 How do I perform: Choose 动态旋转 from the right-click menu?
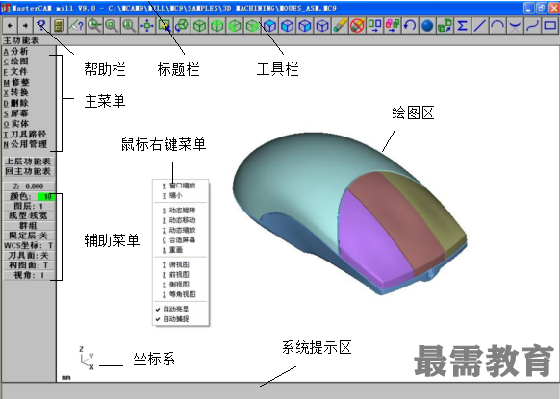[x=180, y=211]
